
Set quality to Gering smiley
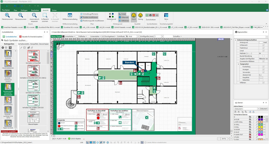tap(140, 15)
